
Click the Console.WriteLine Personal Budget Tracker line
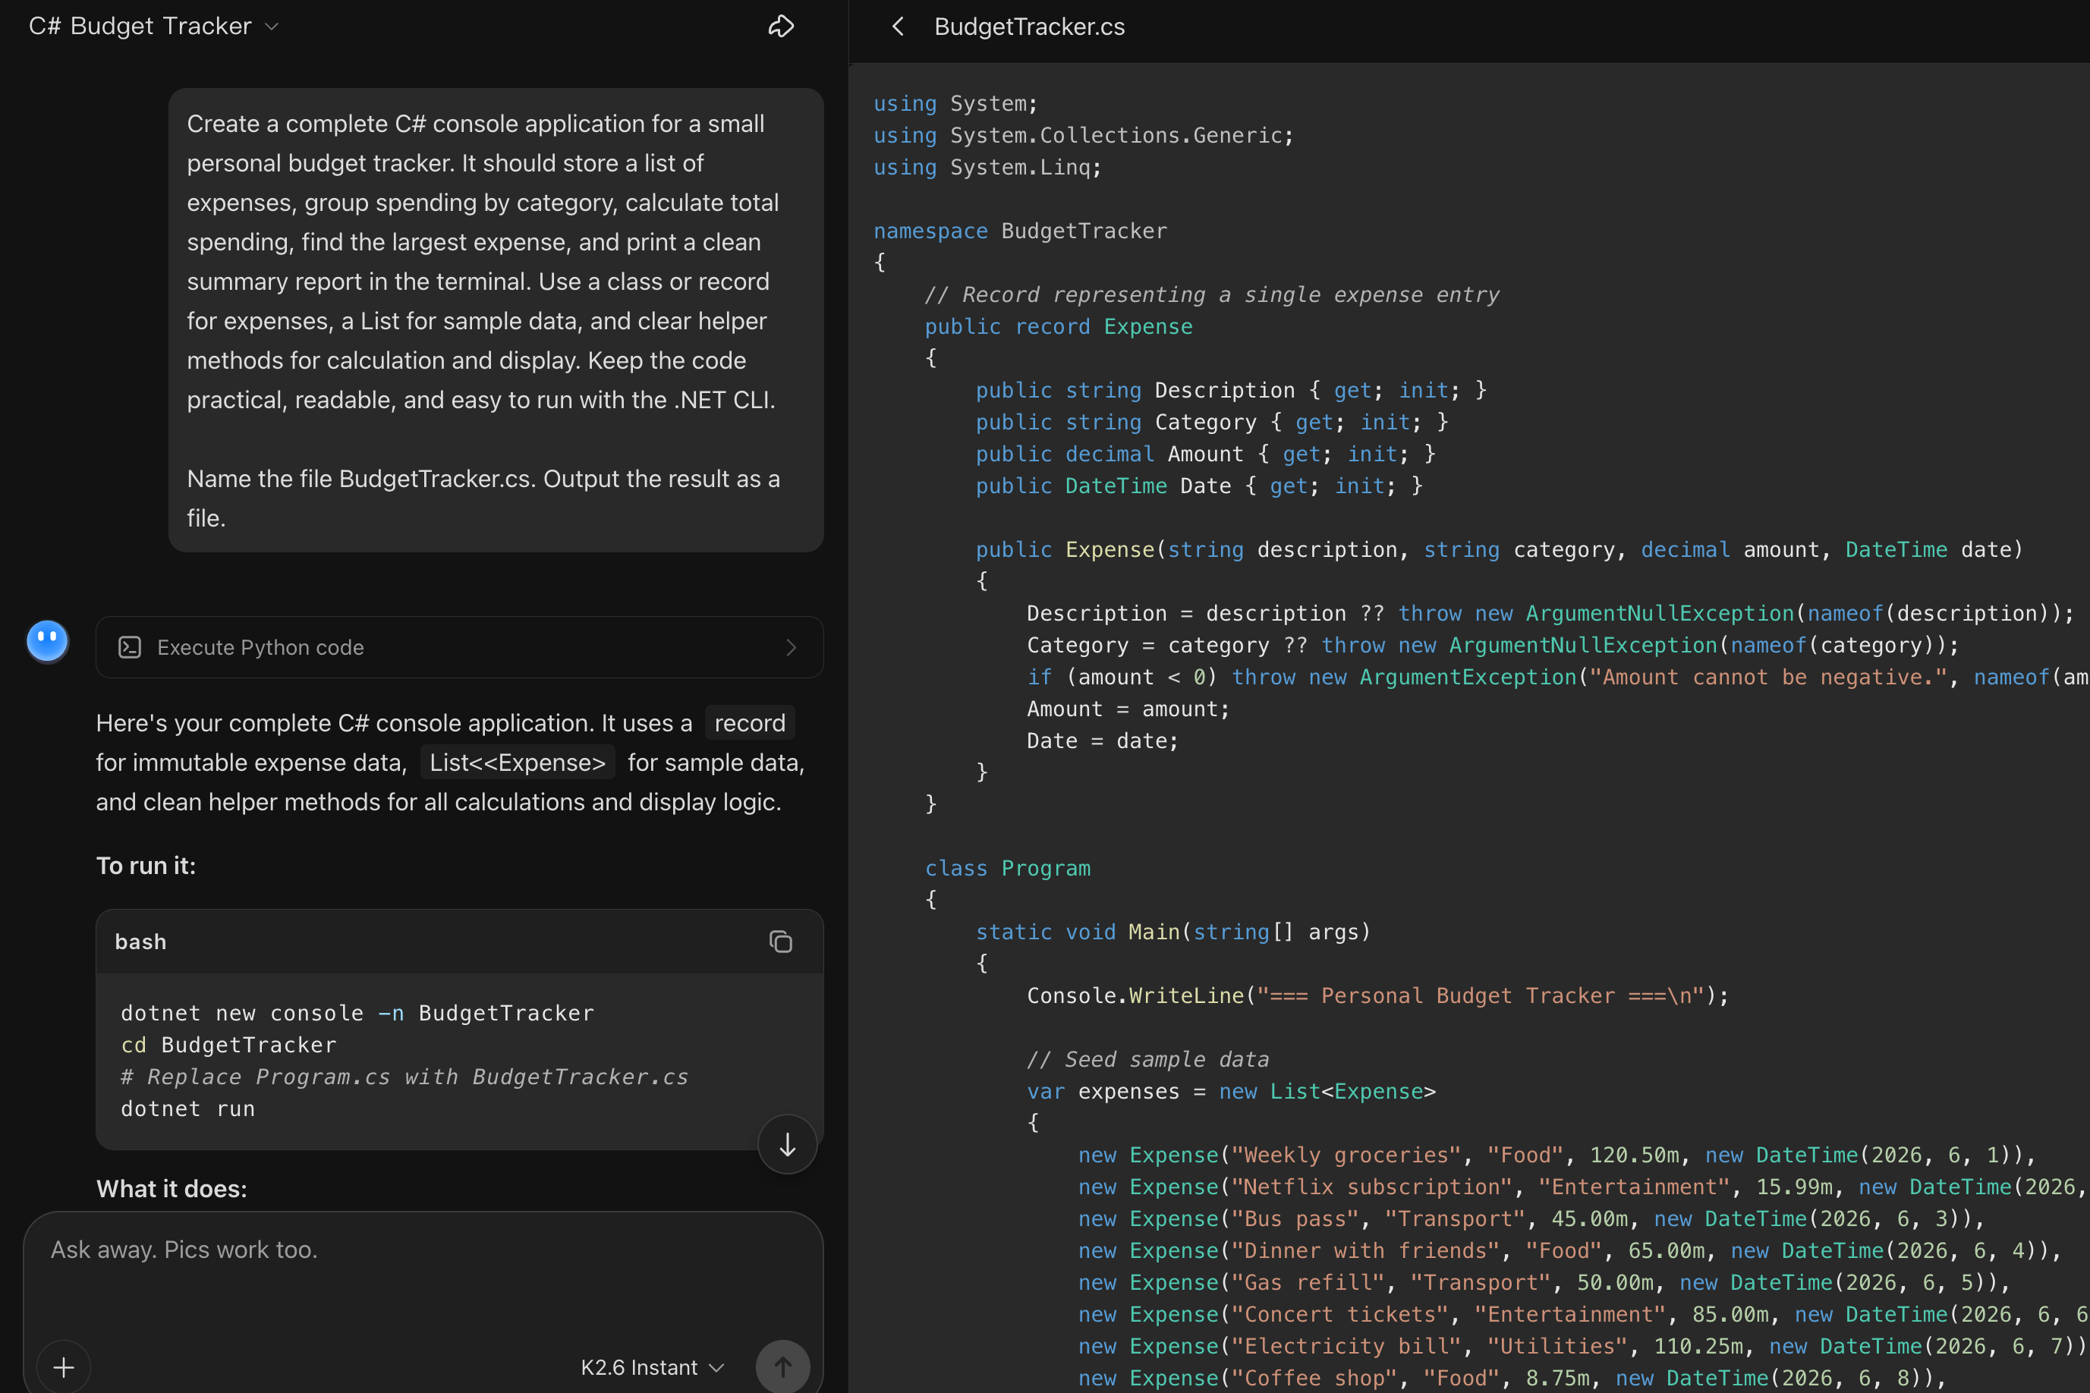click(x=1378, y=996)
